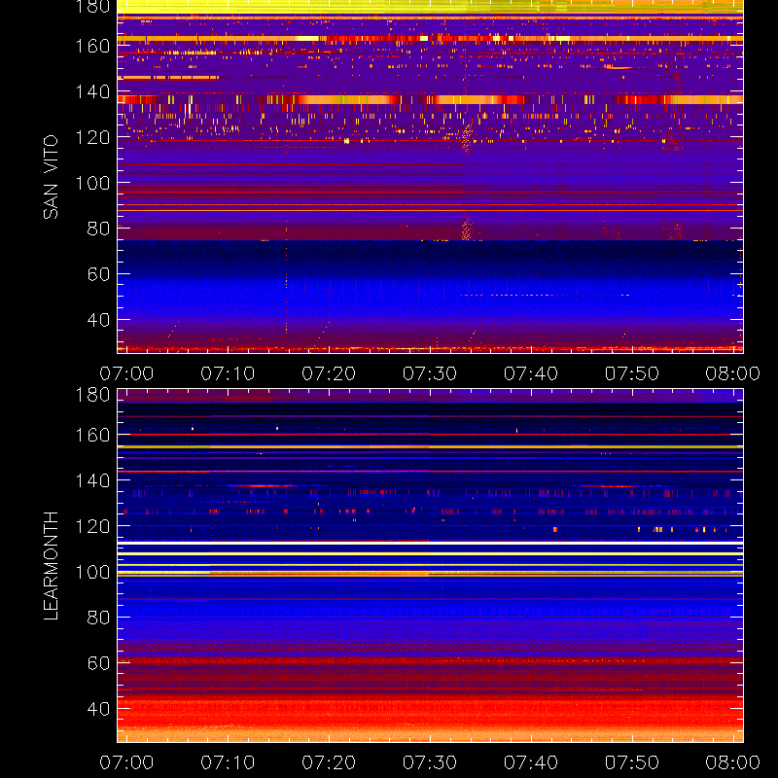Pick the 160 frequency tick on SAN VITO axis
Viewport: 778px width, 778px height.
pyautogui.click(x=92, y=46)
